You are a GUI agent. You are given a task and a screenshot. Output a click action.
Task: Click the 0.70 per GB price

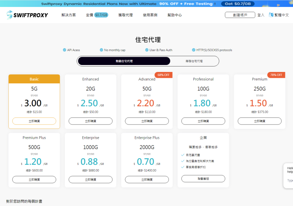[145, 162]
